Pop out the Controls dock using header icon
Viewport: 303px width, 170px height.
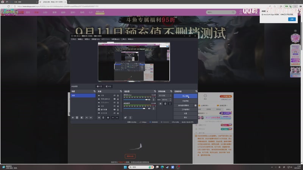196,91
